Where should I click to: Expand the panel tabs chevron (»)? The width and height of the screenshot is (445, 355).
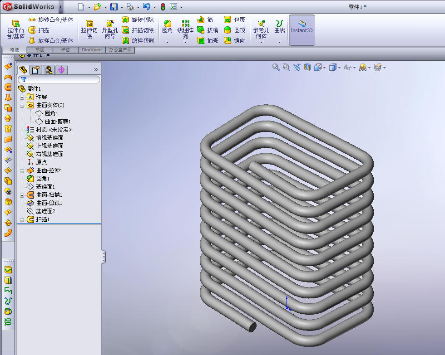96,70
